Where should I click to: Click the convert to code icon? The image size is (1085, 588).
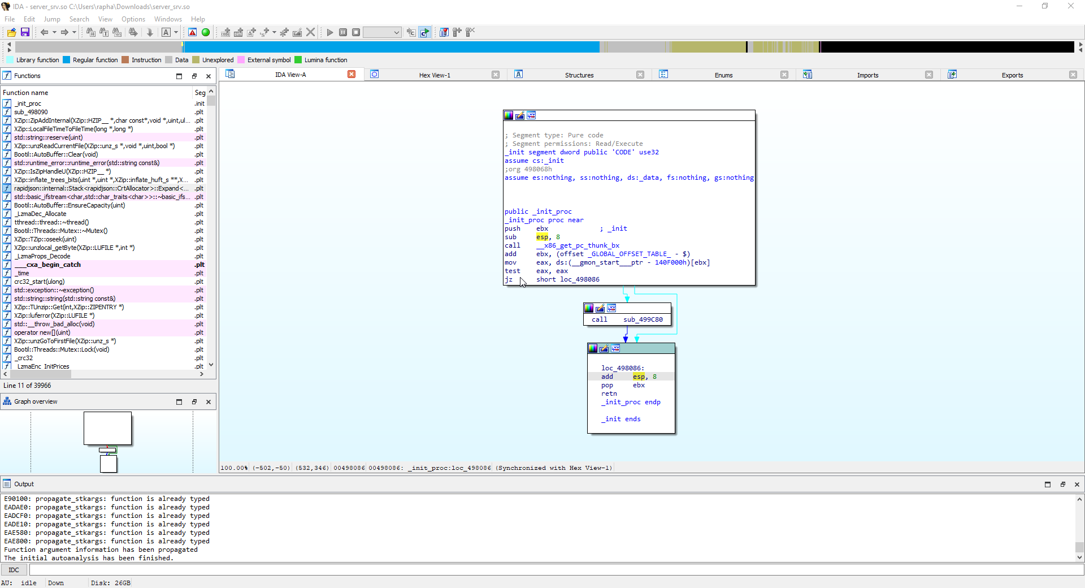click(x=225, y=32)
